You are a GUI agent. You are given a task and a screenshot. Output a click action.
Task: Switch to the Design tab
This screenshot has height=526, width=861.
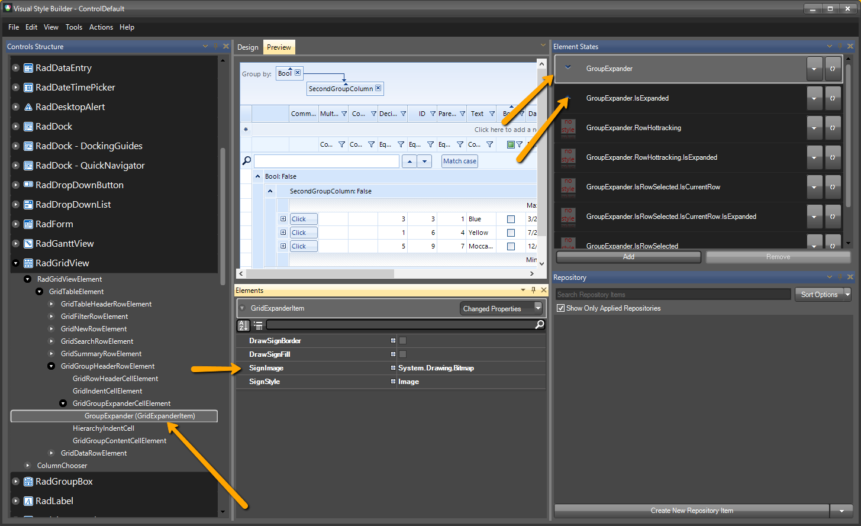coord(248,47)
